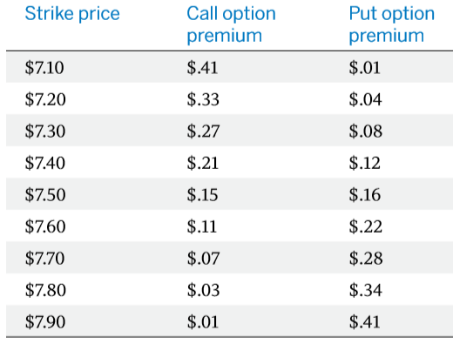Select the $.21 call premium cell
453x344 pixels.
pos(203,163)
